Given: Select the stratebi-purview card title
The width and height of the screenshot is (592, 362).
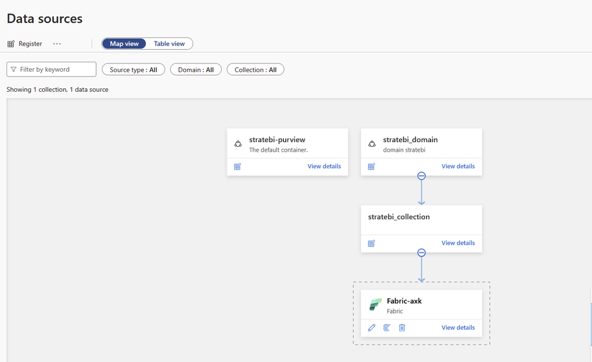Looking at the screenshot, I should [277, 140].
